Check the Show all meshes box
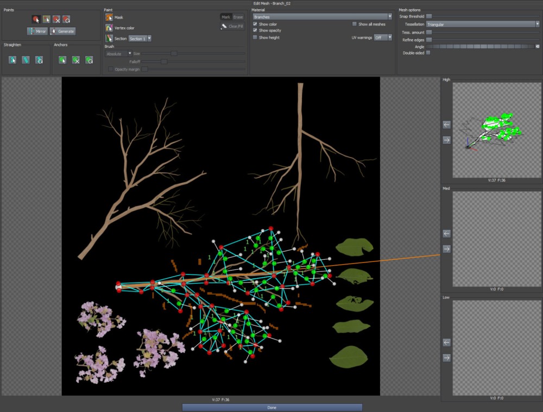 point(354,24)
